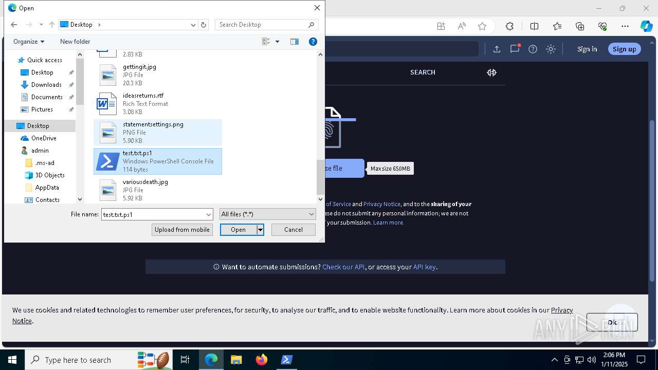658x370 pixels.
Task: Switch to the SEARCH tab
Action: 423,72
